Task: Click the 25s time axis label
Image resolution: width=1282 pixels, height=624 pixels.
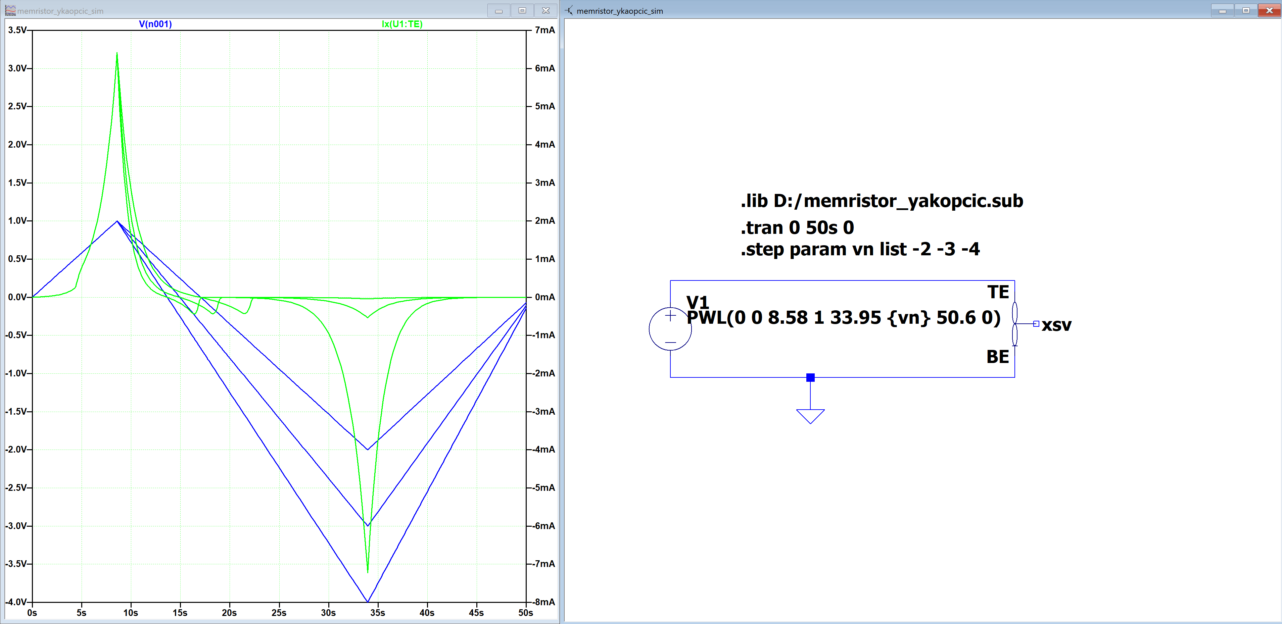Action: [279, 613]
